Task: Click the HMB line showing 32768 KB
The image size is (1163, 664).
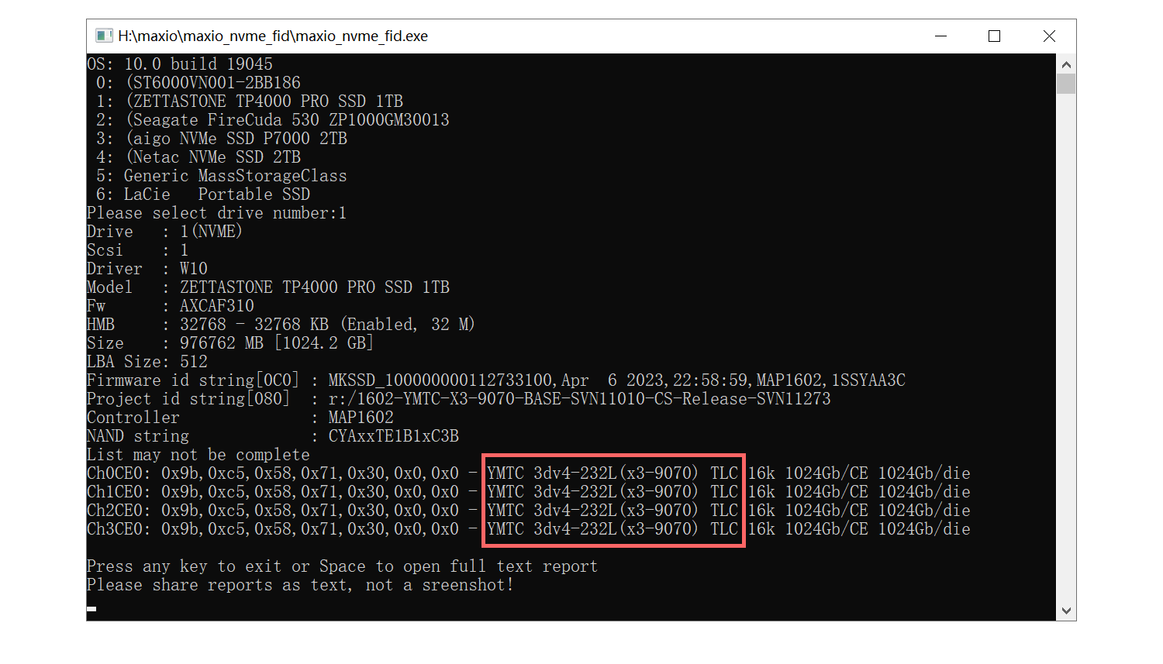Action: tap(281, 325)
